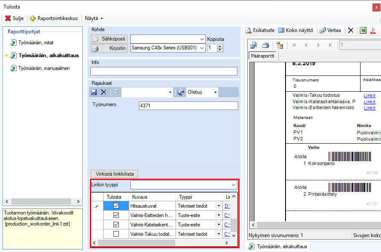The height and width of the screenshot is (252, 381).
Task: Uncheck Tulosta for the Hitsauskuvat row
Action: click(116, 206)
